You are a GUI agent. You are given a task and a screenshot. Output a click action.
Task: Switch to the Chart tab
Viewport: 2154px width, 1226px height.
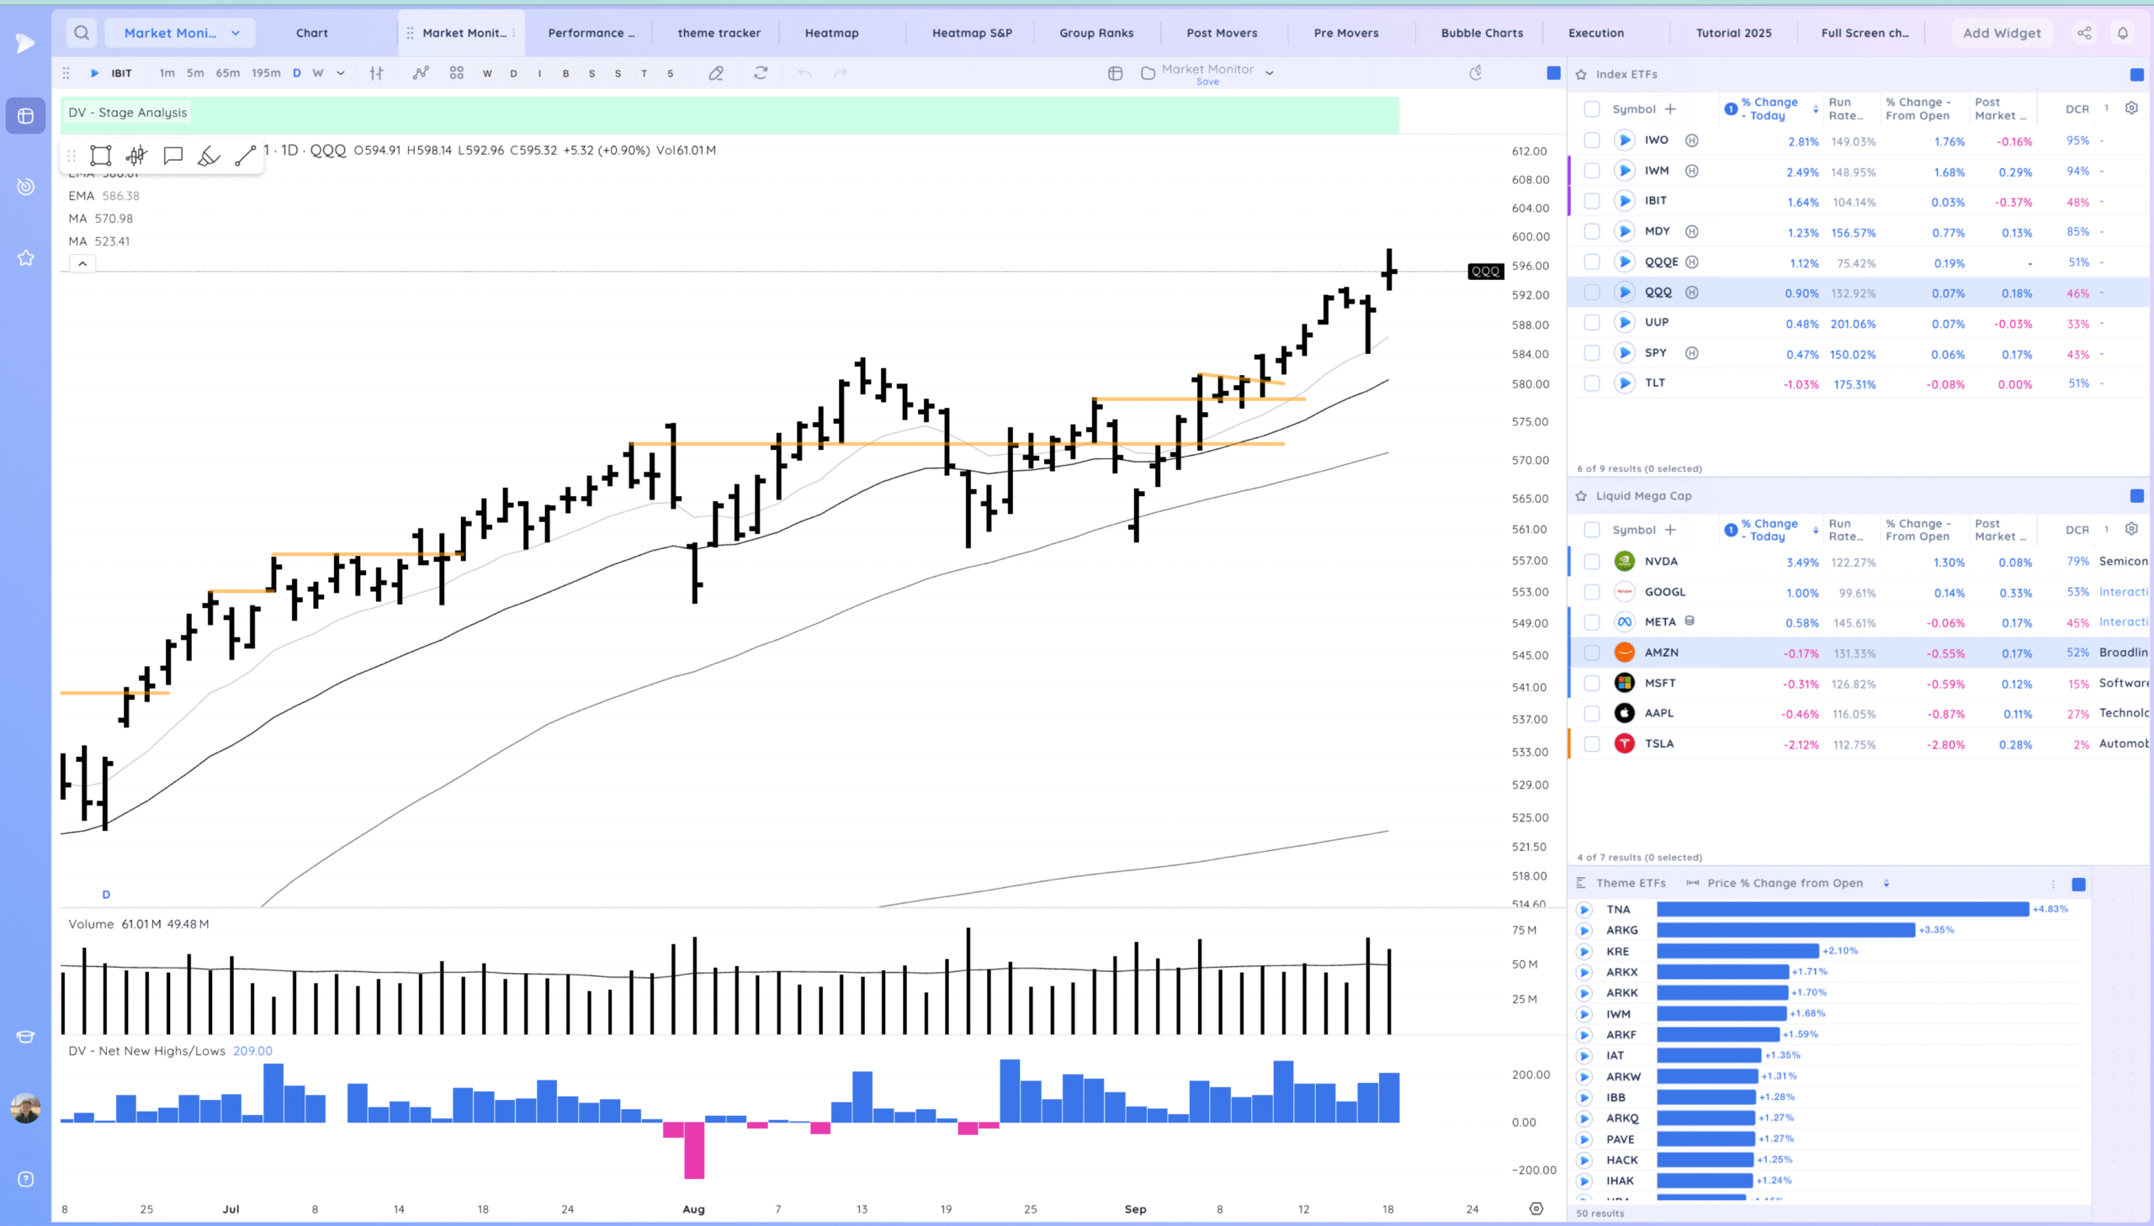(311, 33)
